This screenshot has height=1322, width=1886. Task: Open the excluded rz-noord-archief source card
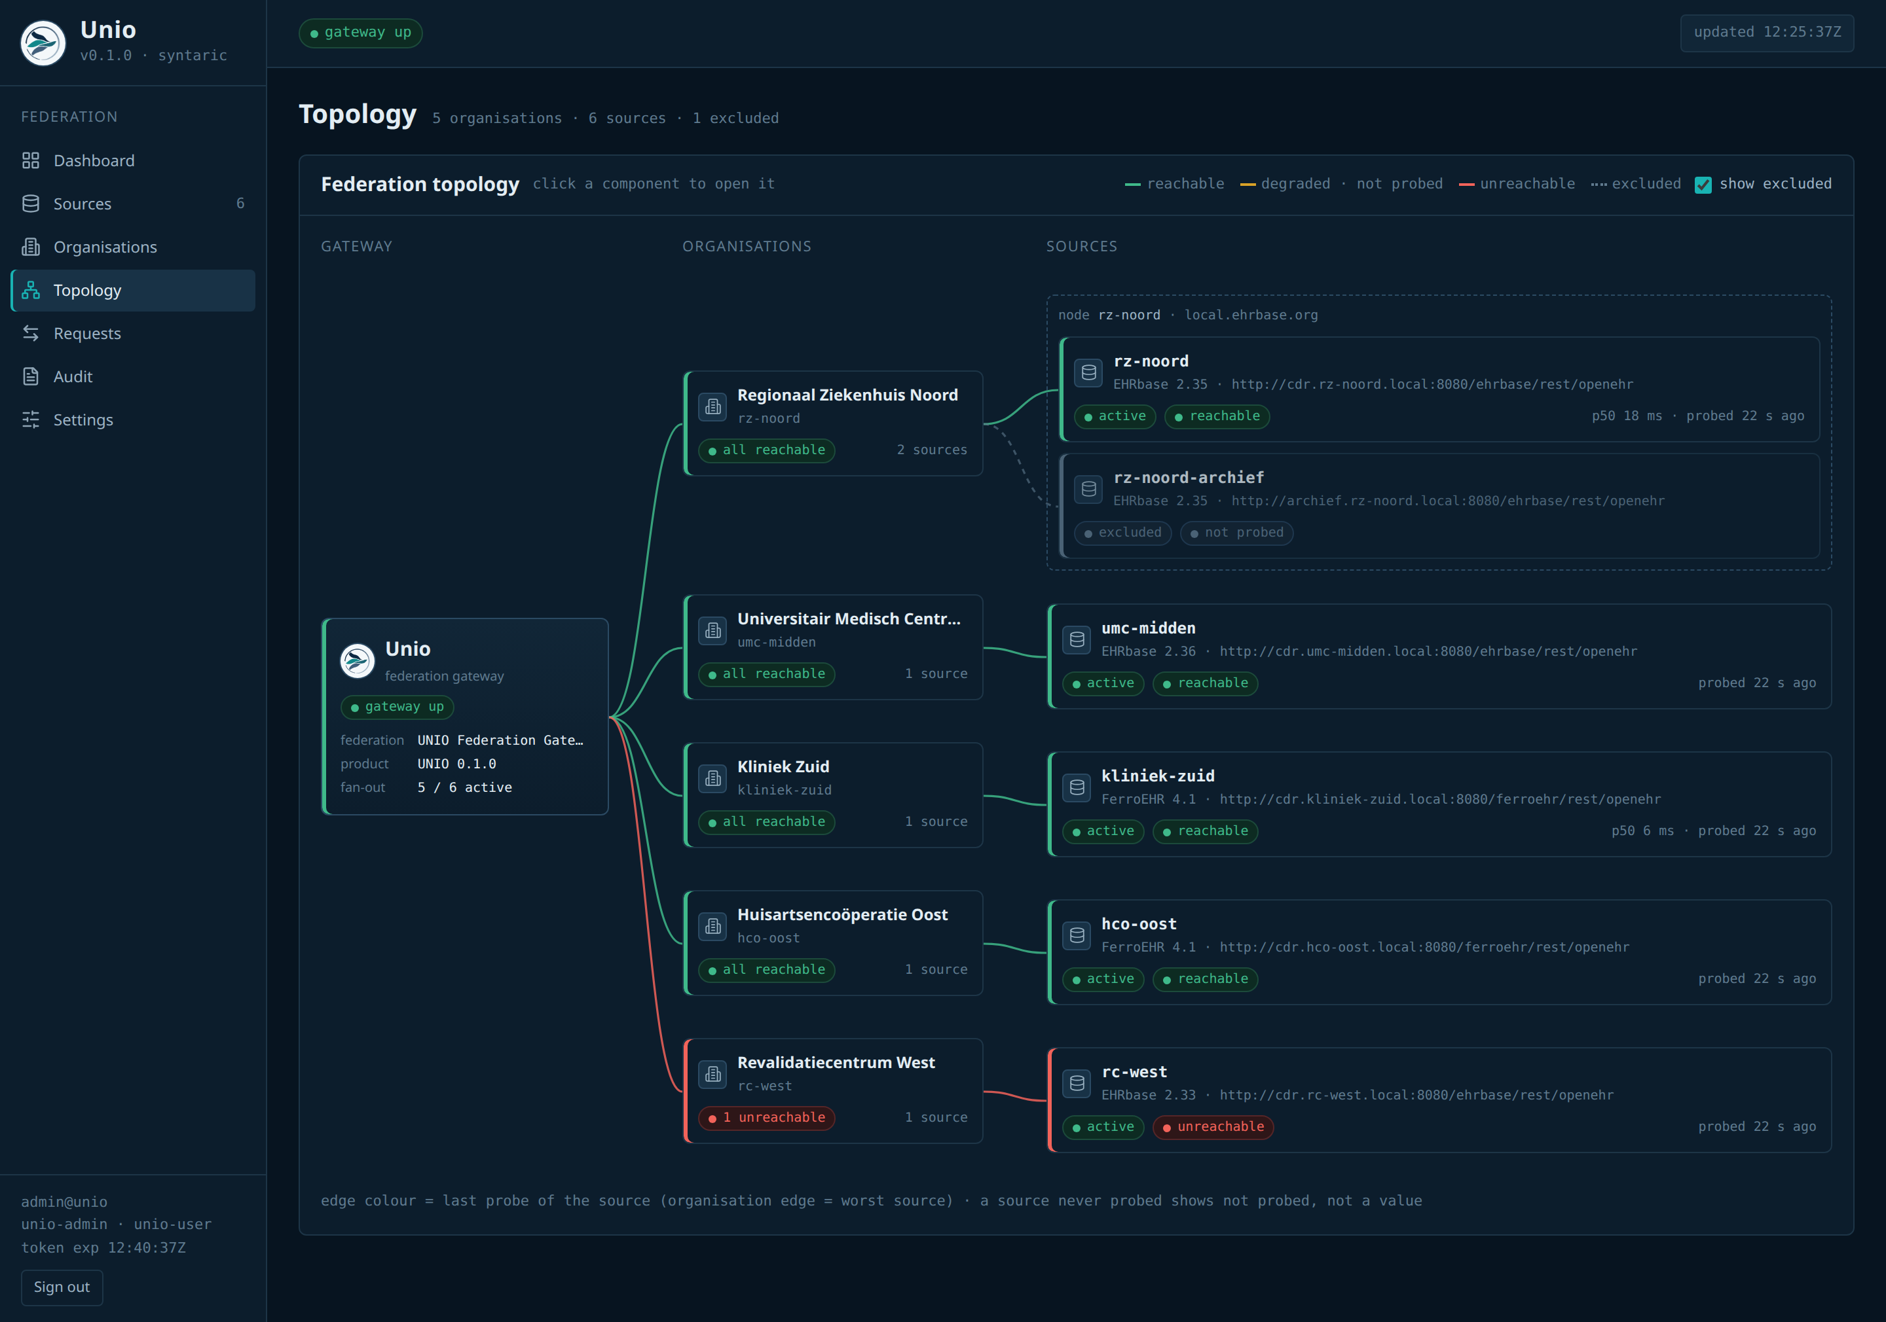click(1440, 506)
